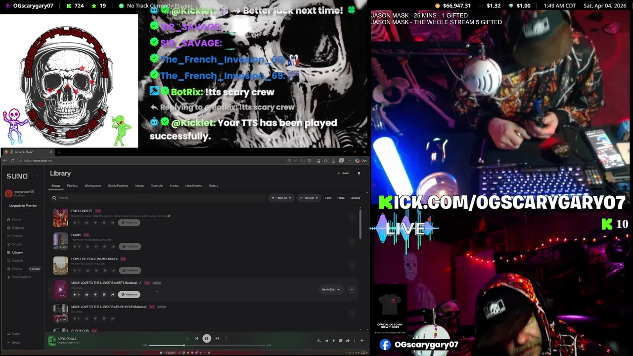Image resolution: width=633 pixels, height=356 pixels.
Task: Comment on the playing track in player
Action: coord(341,341)
